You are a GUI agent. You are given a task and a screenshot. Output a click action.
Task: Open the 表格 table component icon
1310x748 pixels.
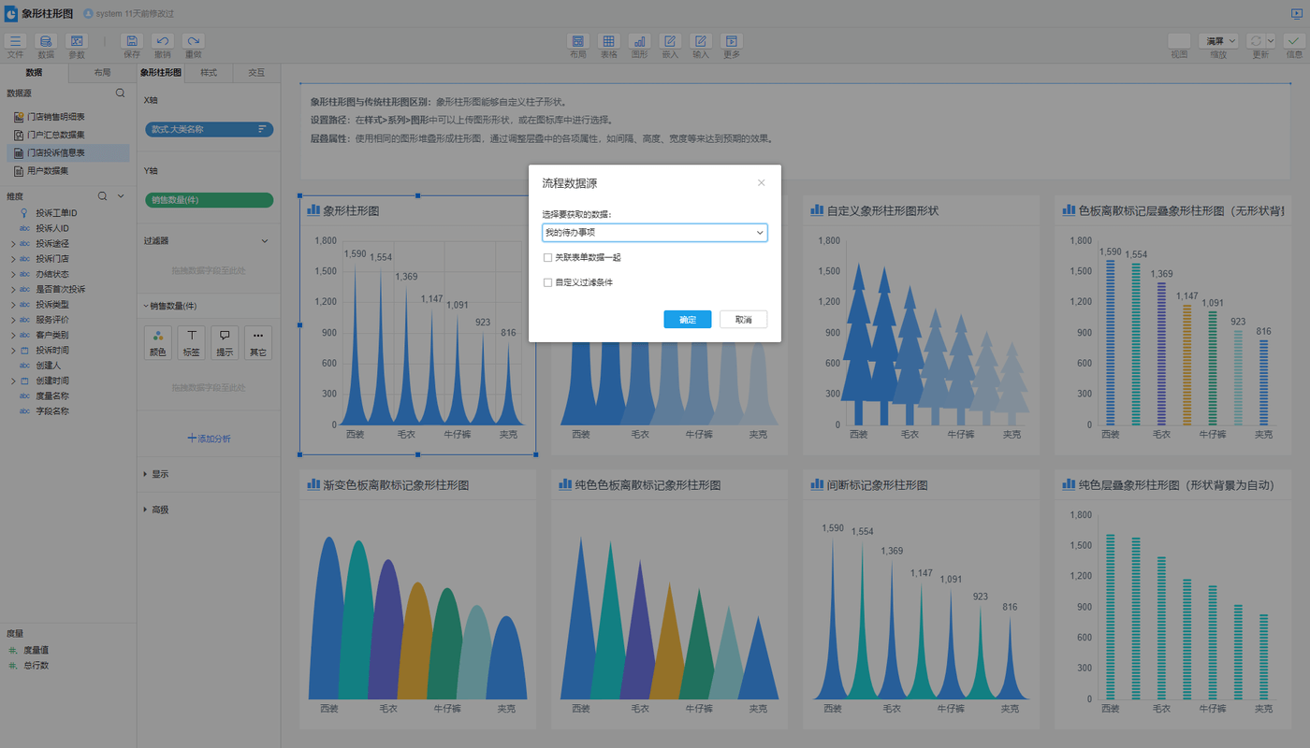[608, 42]
